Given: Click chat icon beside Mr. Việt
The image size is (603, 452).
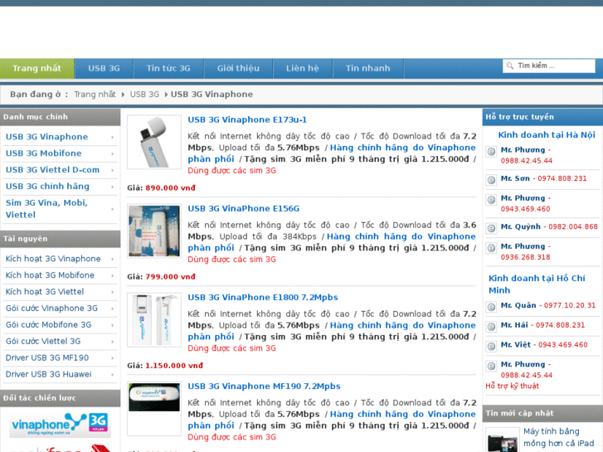Looking at the screenshot, I should point(491,346).
